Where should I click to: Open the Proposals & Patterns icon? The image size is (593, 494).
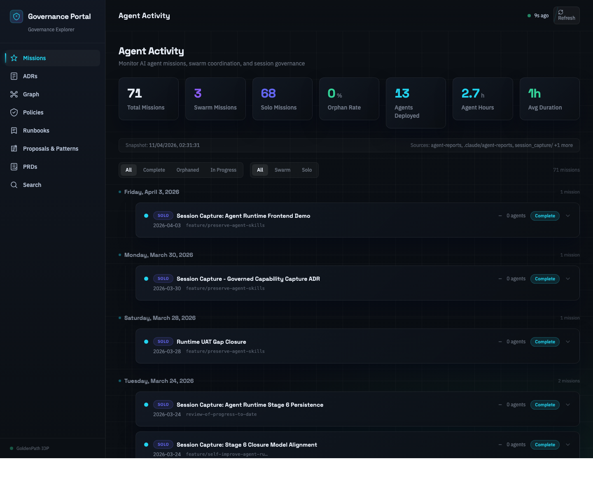pos(14,149)
